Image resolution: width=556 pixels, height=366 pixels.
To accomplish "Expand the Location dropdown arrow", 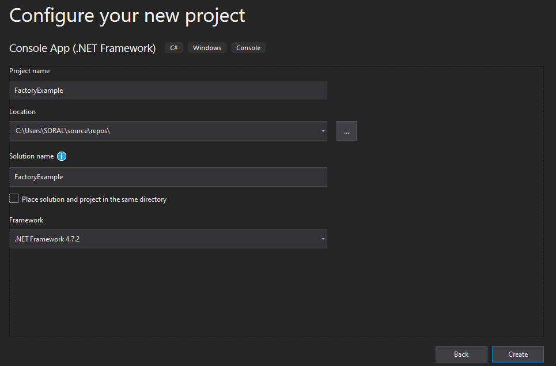I will coord(322,131).
